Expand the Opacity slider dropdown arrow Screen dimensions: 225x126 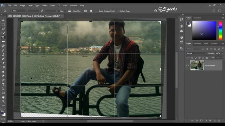click(222, 53)
